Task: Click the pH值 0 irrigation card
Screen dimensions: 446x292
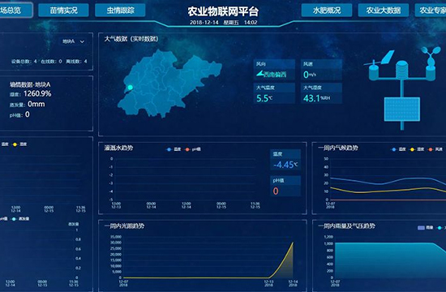Action: (x=285, y=186)
